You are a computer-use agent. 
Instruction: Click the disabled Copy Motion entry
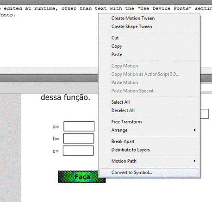(149, 66)
